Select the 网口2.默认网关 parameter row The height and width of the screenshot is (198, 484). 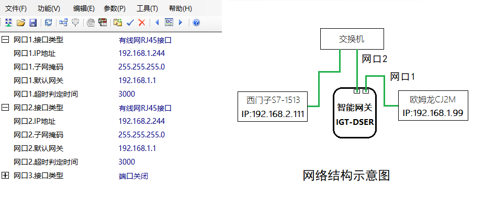click(x=39, y=148)
